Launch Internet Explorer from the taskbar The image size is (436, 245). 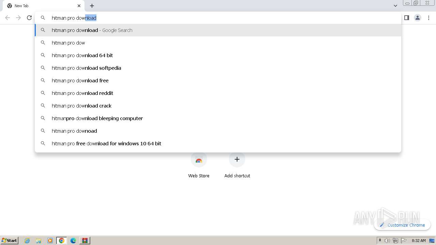point(27,241)
